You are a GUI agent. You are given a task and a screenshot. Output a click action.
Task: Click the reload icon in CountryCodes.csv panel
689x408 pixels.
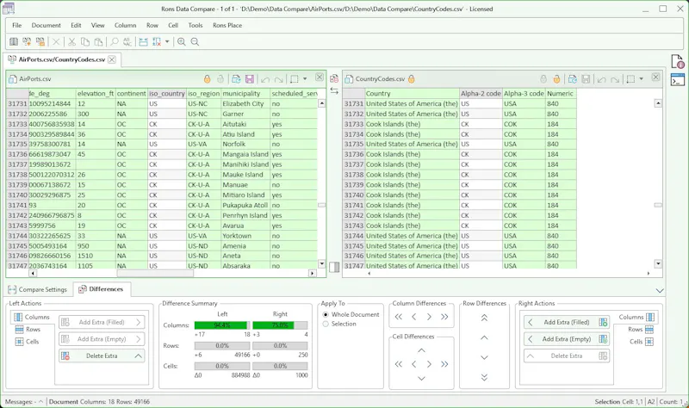572,79
